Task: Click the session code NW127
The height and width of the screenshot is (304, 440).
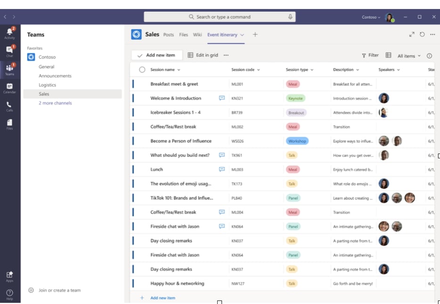Action: click(238, 284)
